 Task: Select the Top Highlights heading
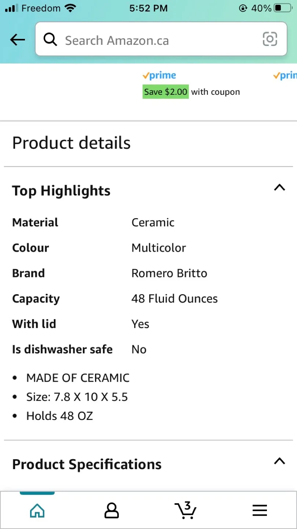click(x=61, y=191)
